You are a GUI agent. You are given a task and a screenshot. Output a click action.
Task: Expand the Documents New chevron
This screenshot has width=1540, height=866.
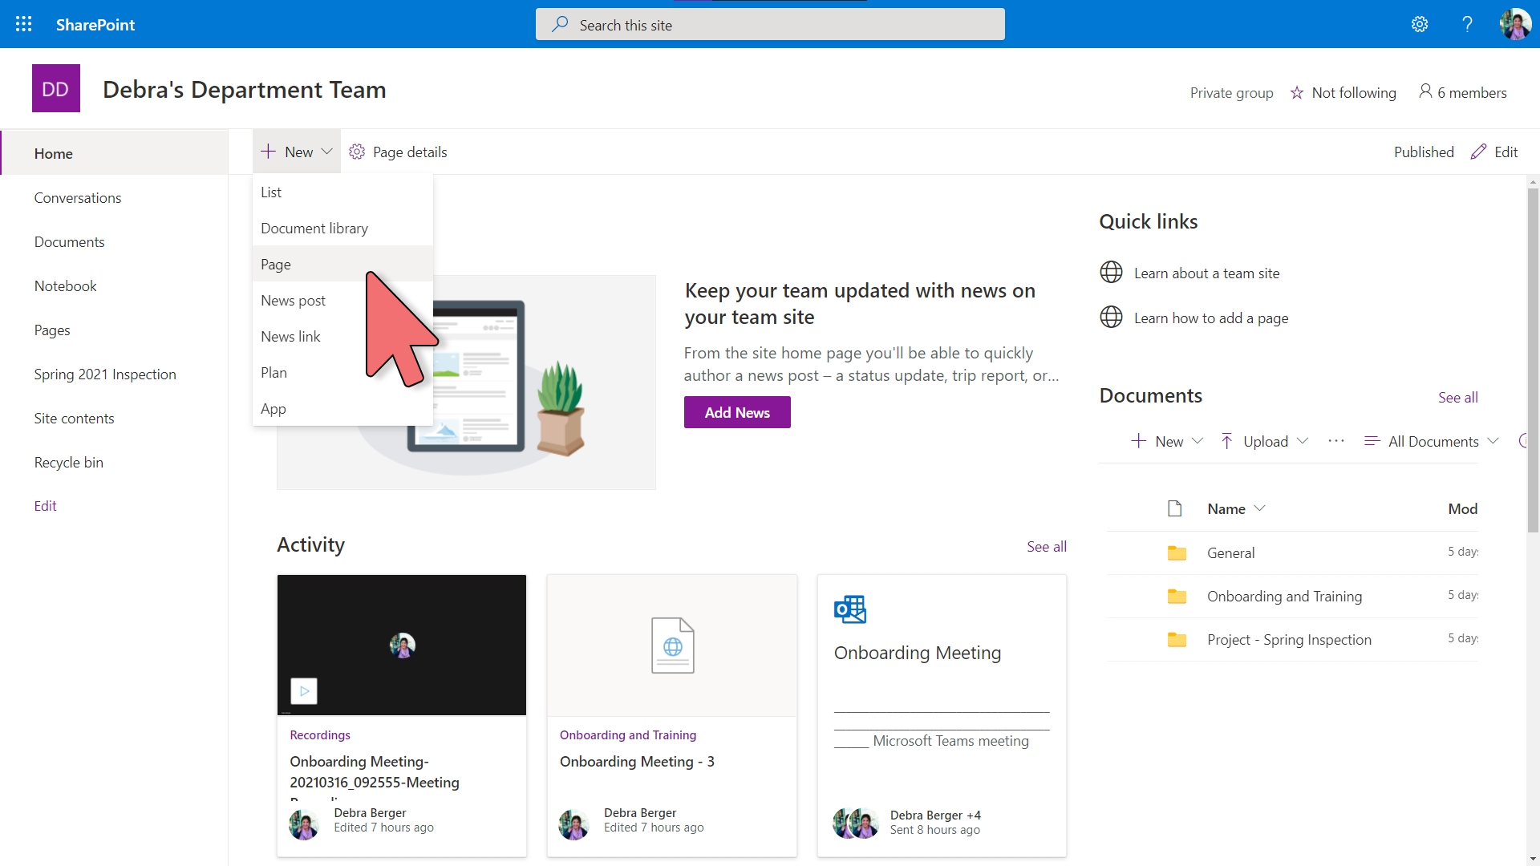[1198, 441]
